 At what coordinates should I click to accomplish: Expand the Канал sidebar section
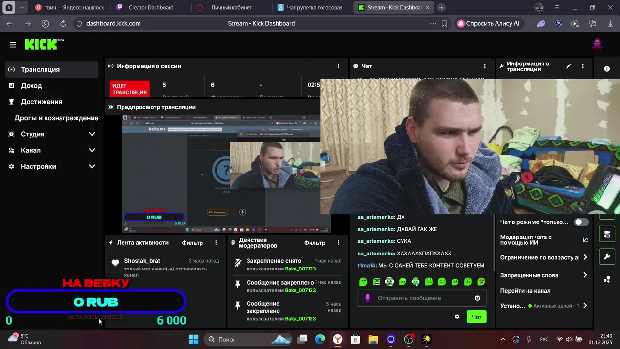(92, 150)
